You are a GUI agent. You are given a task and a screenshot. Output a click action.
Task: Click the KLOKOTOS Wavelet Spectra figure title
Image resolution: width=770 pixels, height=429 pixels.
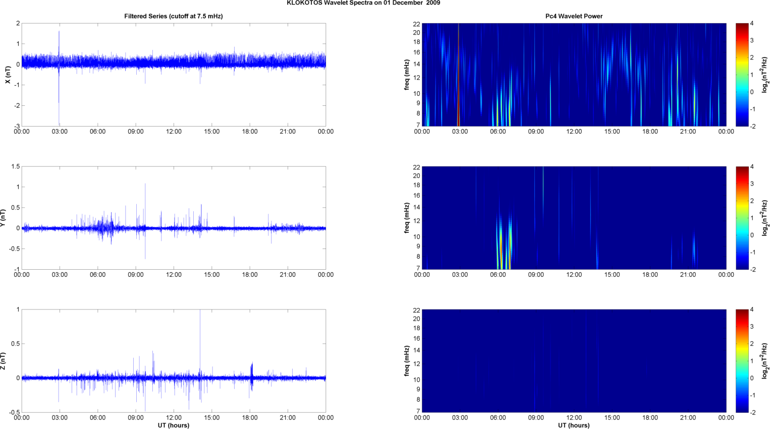[363, 3]
